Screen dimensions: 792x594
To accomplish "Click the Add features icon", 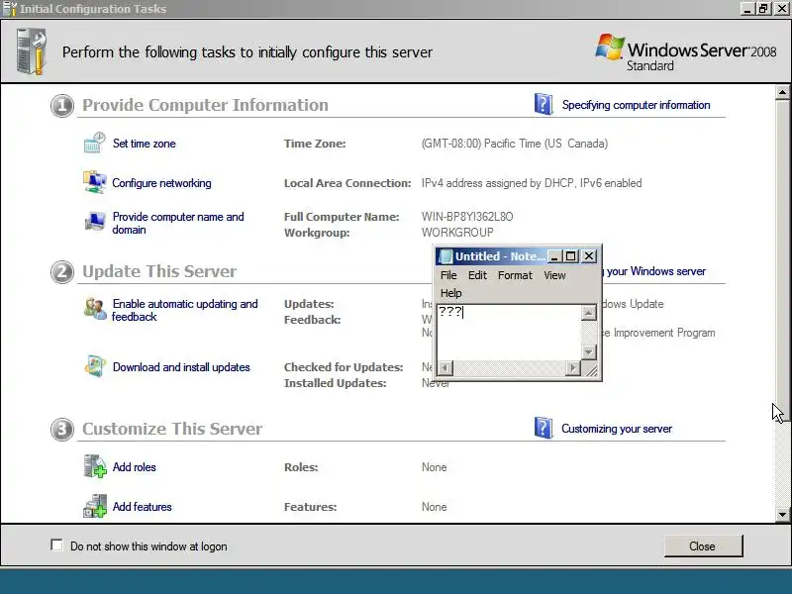I will coord(94,506).
